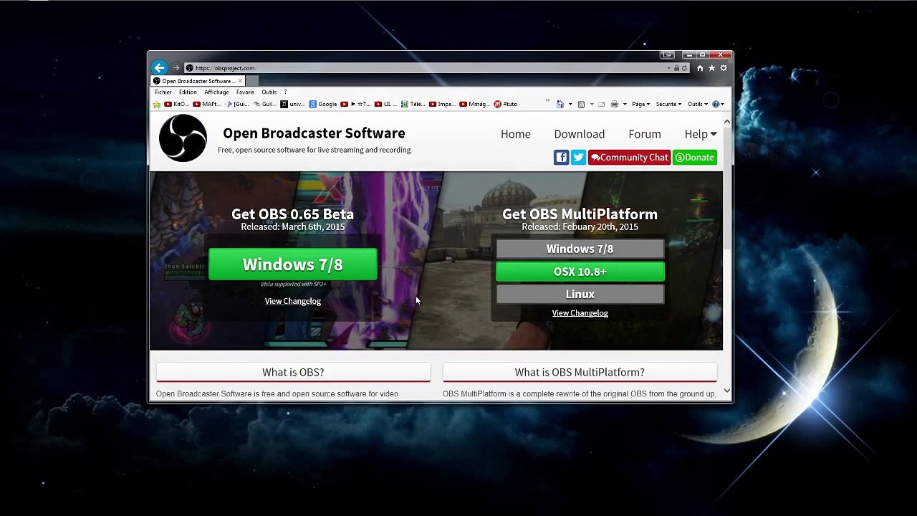Select the Open Broadcaster Software tab
The image size is (917, 516).
pyautogui.click(x=198, y=81)
